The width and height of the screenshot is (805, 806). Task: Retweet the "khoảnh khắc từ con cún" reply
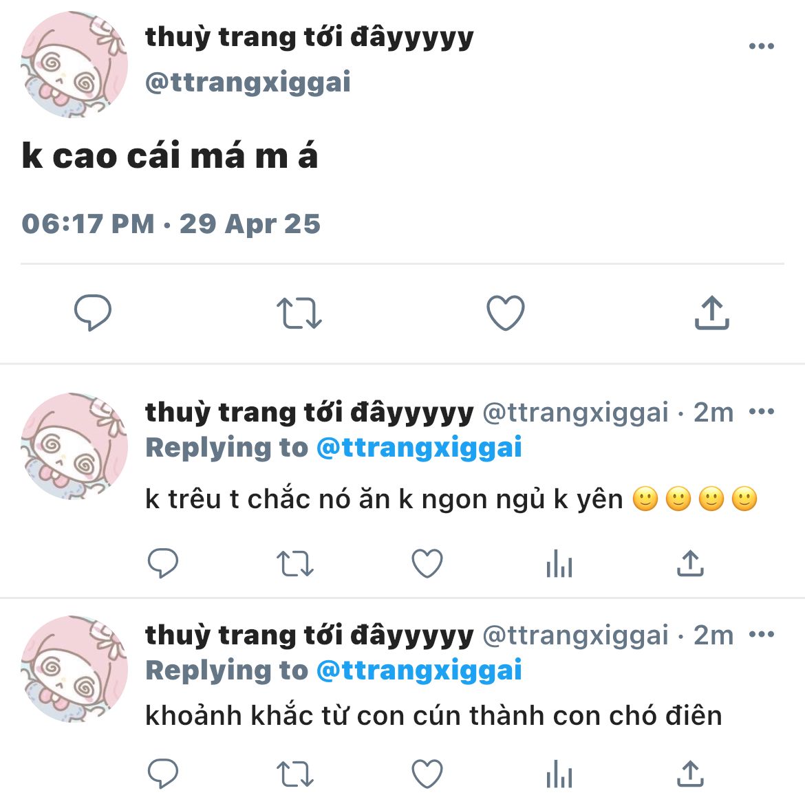[294, 774]
